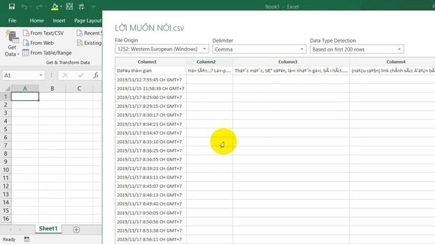Select row 5 header
This screenshot has height=244, width=435.
click(x=5, y=129)
